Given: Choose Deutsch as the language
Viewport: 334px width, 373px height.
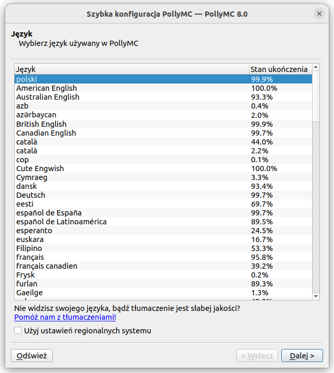Looking at the screenshot, I should pyautogui.click(x=31, y=195).
